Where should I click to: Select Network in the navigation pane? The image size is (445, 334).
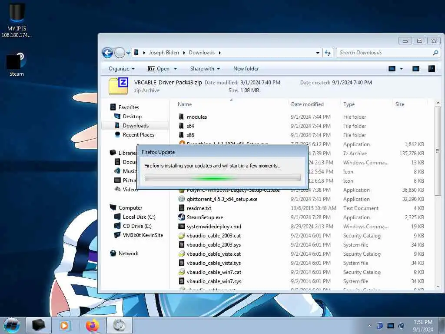[128, 254]
